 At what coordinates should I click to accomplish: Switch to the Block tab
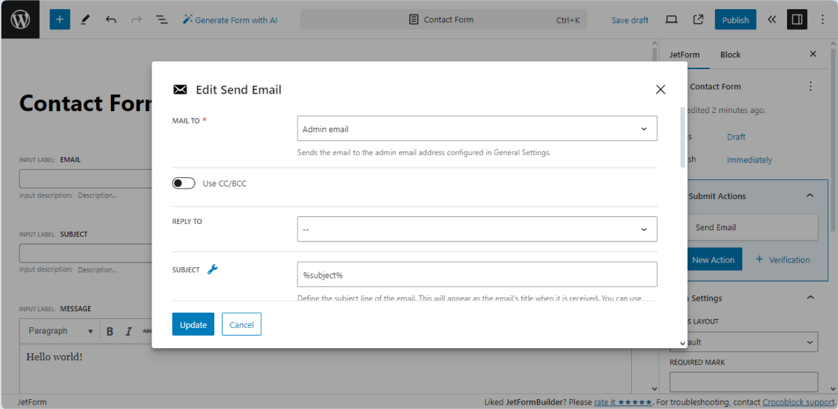730,54
